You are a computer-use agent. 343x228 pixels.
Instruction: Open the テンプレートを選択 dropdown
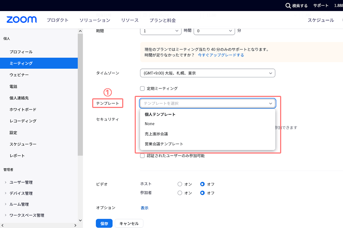point(207,103)
